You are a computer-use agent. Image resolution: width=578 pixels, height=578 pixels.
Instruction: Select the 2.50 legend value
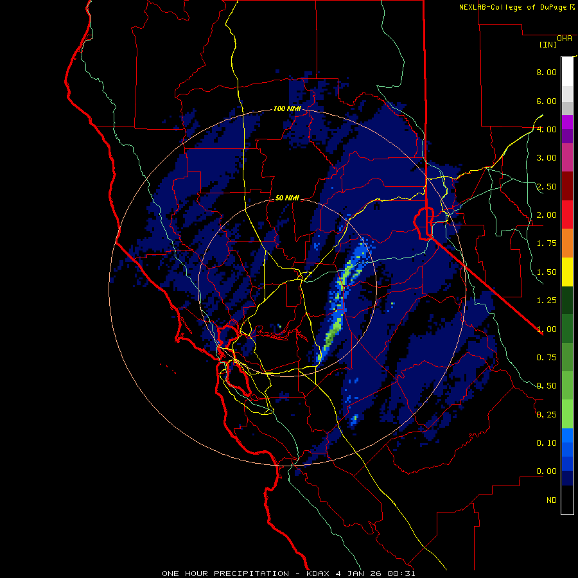[x=547, y=186]
